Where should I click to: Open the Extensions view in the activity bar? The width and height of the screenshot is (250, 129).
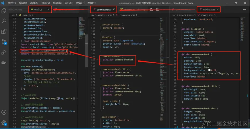(x=4, y=31)
